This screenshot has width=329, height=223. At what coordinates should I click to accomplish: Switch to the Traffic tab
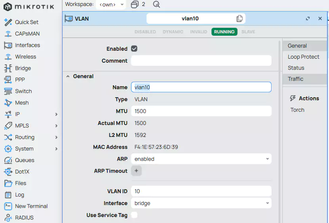coord(295,79)
